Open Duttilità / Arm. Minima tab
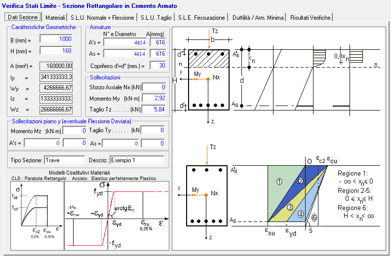The image size is (391, 256). tap(258, 17)
